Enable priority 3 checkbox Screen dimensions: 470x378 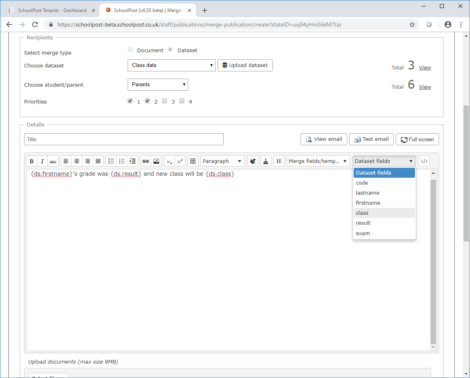coord(165,101)
